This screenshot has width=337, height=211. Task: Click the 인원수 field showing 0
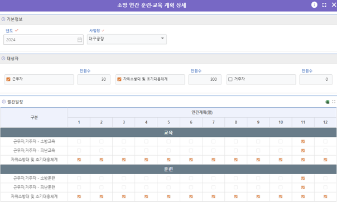[316, 79]
